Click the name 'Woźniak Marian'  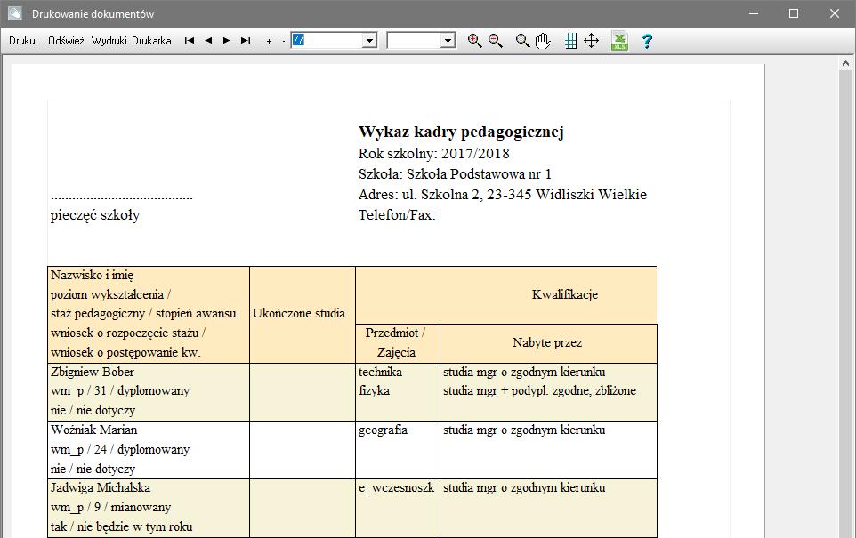94,430
